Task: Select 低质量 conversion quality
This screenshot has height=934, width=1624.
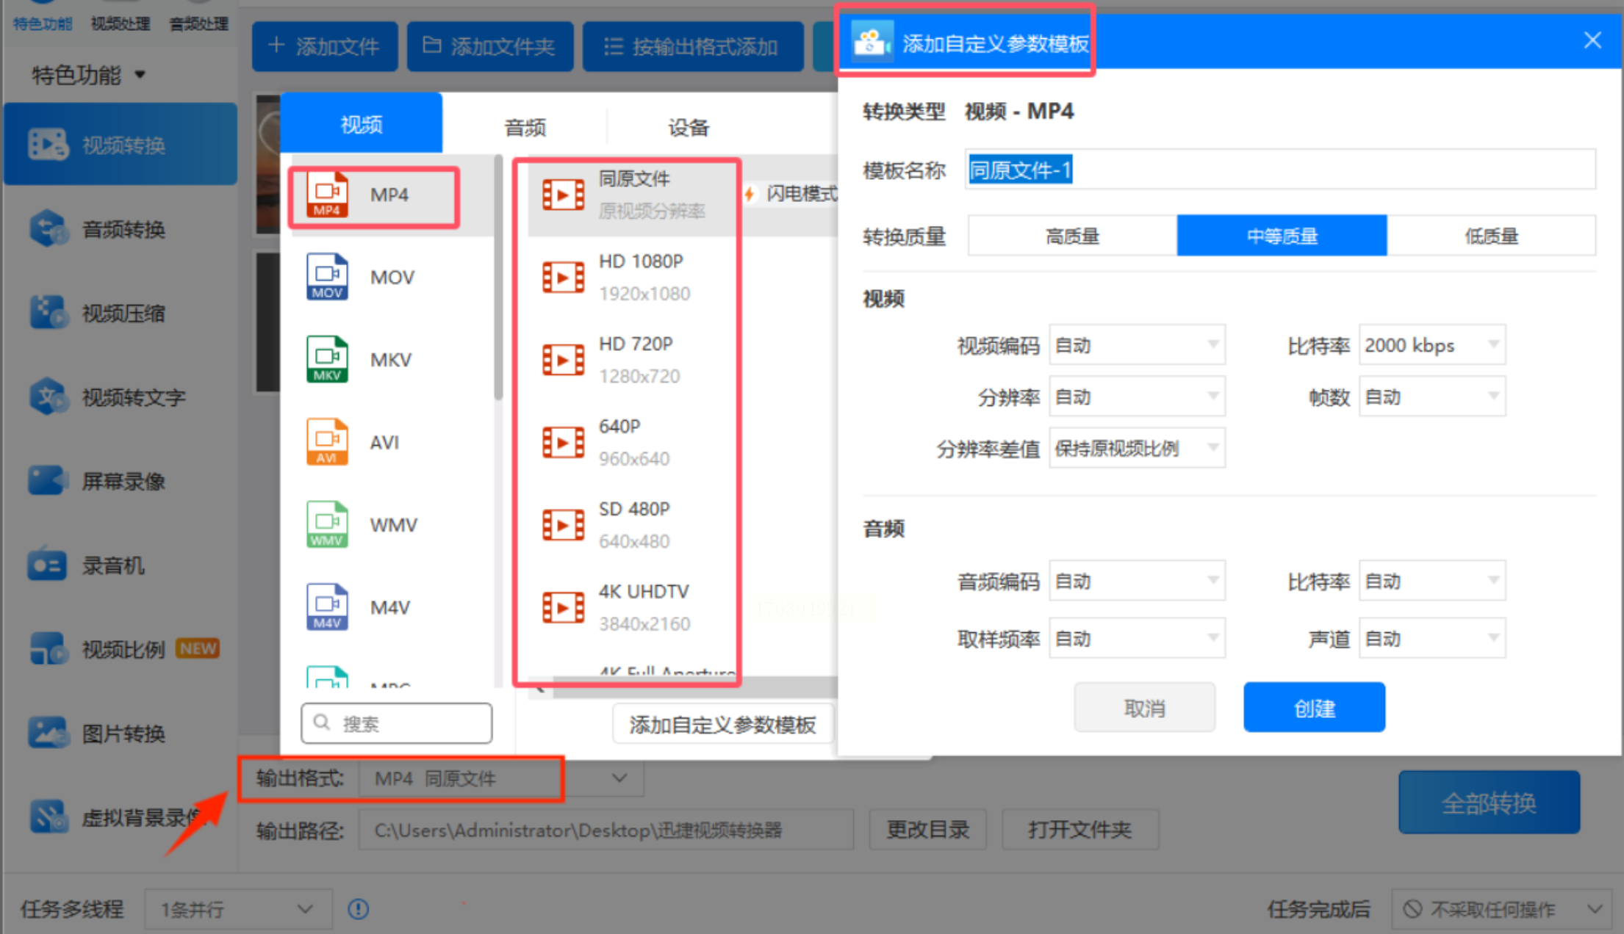Action: (1491, 236)
